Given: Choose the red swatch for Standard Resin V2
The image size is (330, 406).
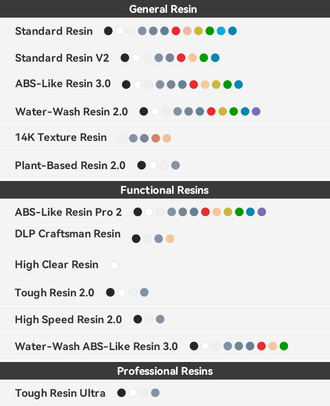Looking at the screenshot, I should click(x=181, y=58).
